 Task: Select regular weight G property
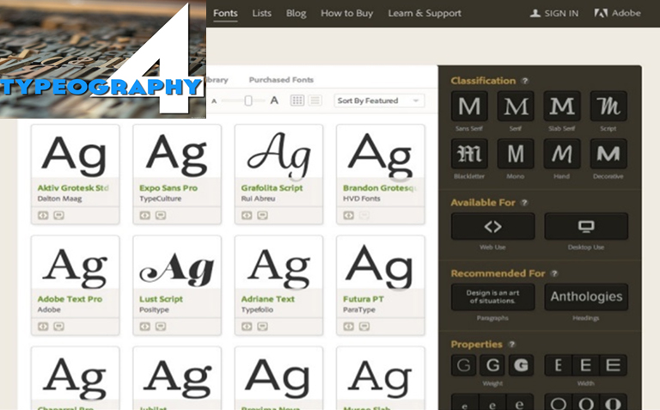pos(492,365)
